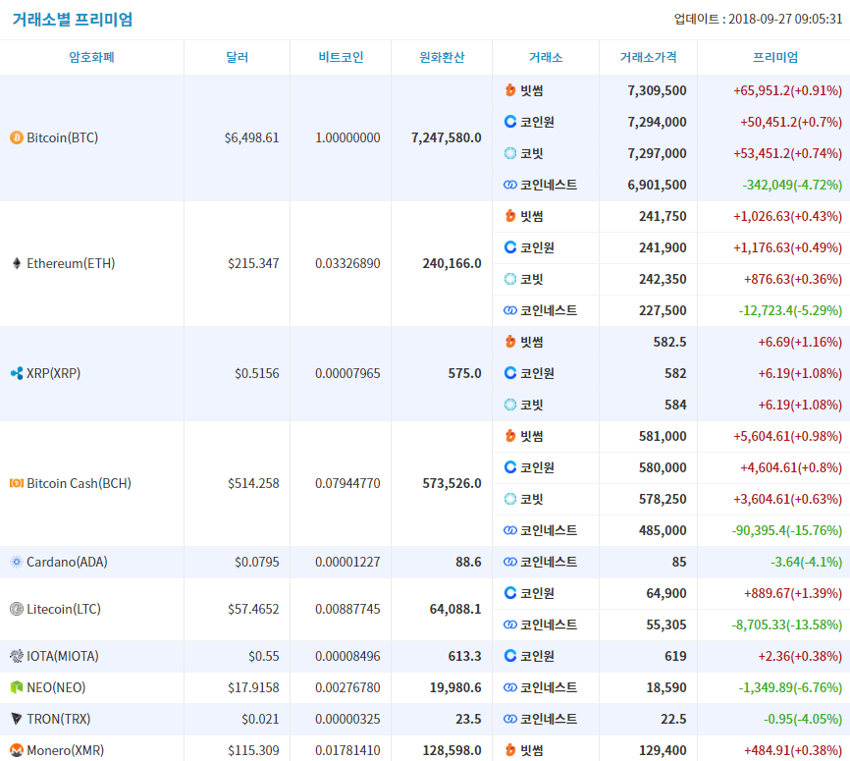This screenshot has width=850, height=761.
Task: Click the XRP ripple logo icon
Action: (x=17, y=373)
